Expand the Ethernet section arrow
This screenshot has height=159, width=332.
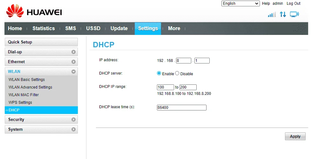[73, 62]
